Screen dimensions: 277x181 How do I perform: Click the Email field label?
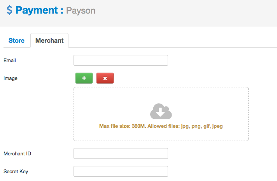point(10,61)
